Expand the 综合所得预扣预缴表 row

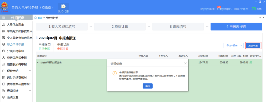point(38,62)
